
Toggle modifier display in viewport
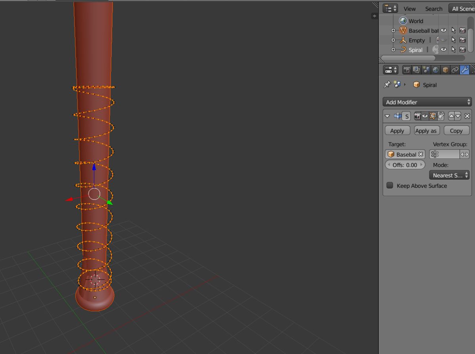[x=425, y=116]
